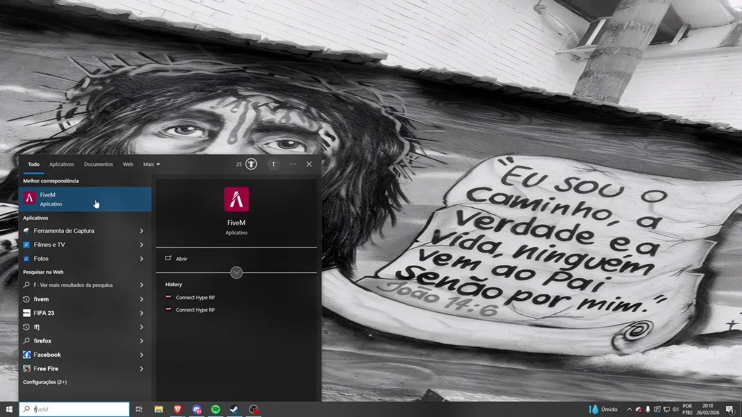This screenshot has width=742, height=417.
Task: Open the network tray icon
Action: click(666, 409)
